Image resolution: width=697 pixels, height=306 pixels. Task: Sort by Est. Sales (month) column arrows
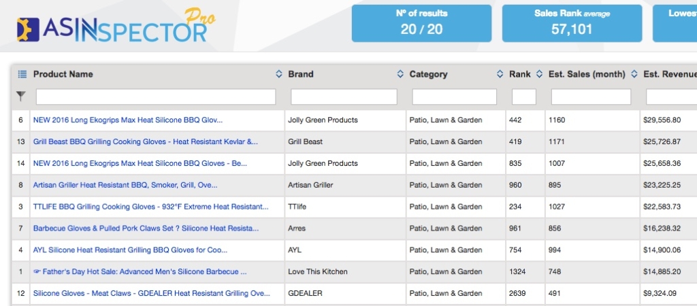pyautogui.click(x=634, y=74)
